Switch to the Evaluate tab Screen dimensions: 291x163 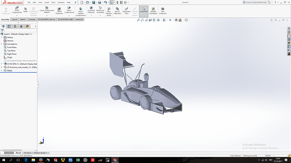pyautogui.click(x=32, y=19)
